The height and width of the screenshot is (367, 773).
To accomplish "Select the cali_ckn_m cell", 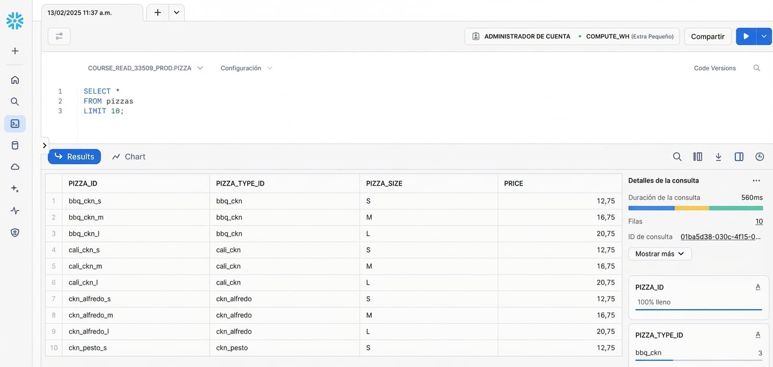I will (136, 266).
